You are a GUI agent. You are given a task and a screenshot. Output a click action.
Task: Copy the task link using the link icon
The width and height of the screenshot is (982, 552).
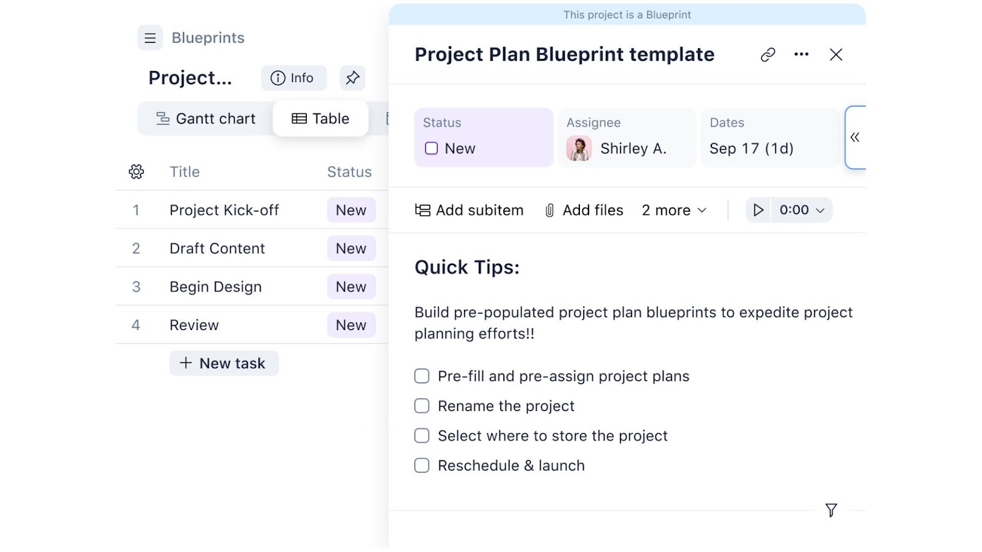point(767,55)
